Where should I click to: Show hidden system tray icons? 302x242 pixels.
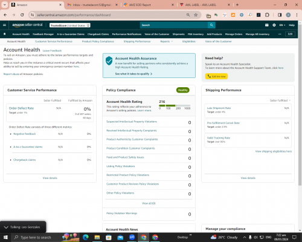point(245,237)
